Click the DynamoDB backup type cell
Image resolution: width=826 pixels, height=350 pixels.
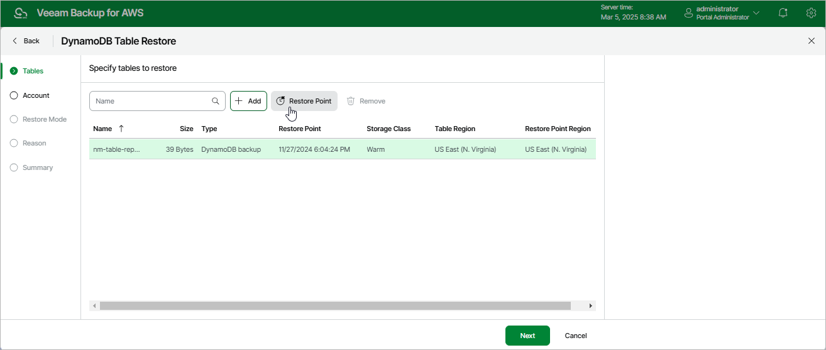(231, 149)
